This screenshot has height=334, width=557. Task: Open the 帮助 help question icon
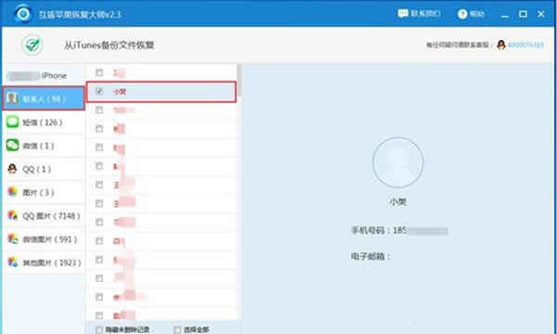(462, 14)
